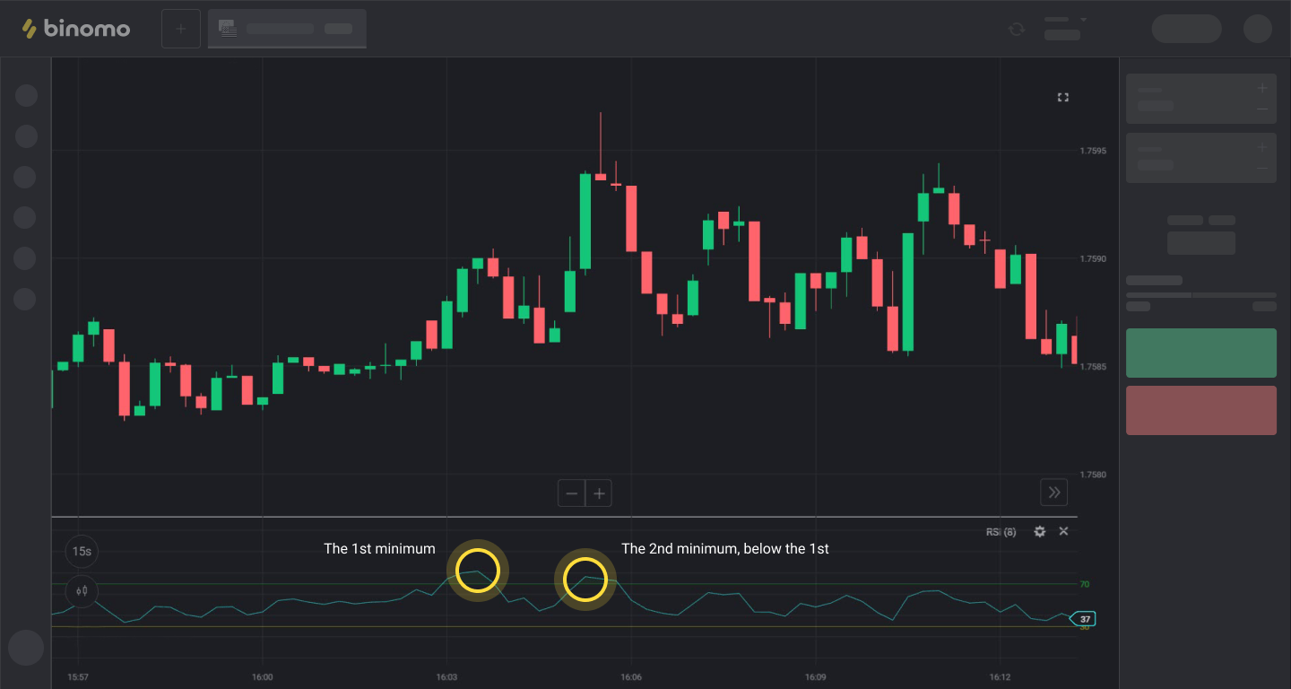Open the user profile avatar
Viewport: 1291px width, 689px height.
tap(1258, 29)
